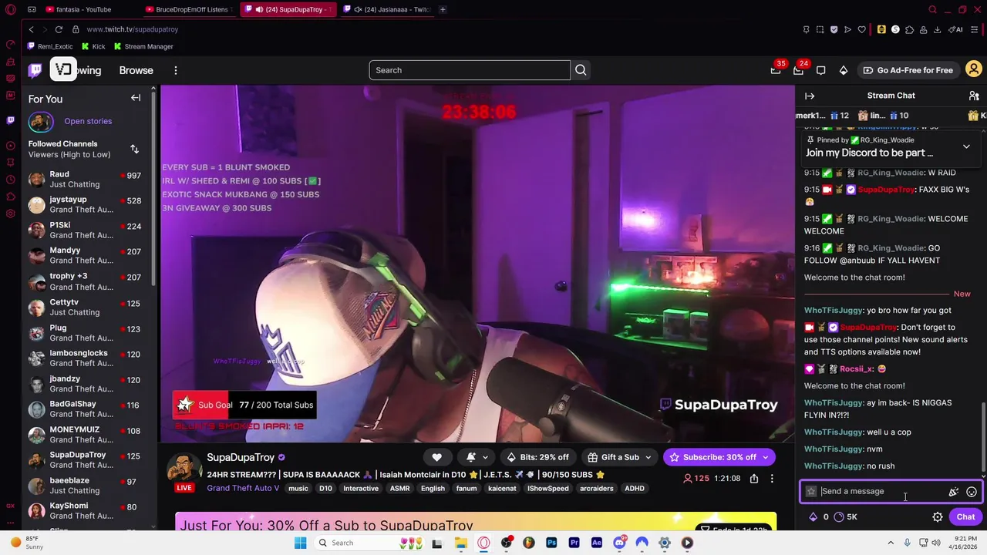
Task: Bookmark page with browser heart icon
Action: click(x=862, y=29)
